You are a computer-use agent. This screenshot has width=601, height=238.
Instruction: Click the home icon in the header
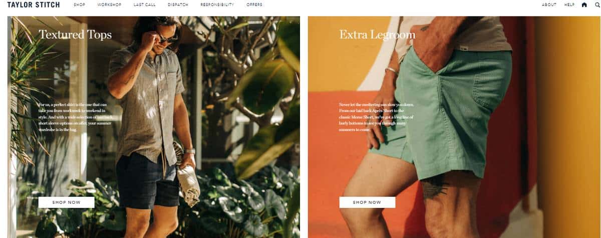tap(584, 5)
